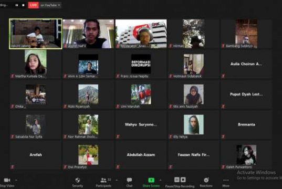Select the Reformasi Dikorupsi profile picture
Image resolution: width=282 pixels, height=189 pixels.
pos(141,64)
